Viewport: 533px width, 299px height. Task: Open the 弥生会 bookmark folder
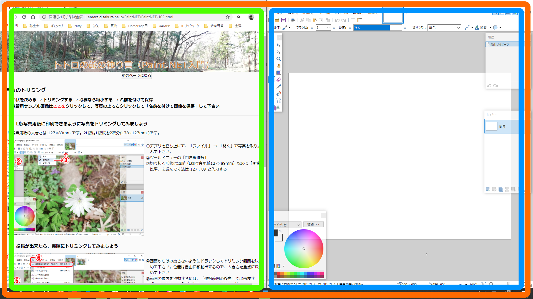[x=31, y=26]
